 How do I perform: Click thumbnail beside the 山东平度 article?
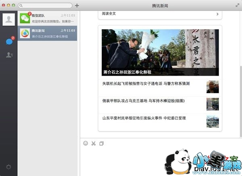(x=213, y=121)
